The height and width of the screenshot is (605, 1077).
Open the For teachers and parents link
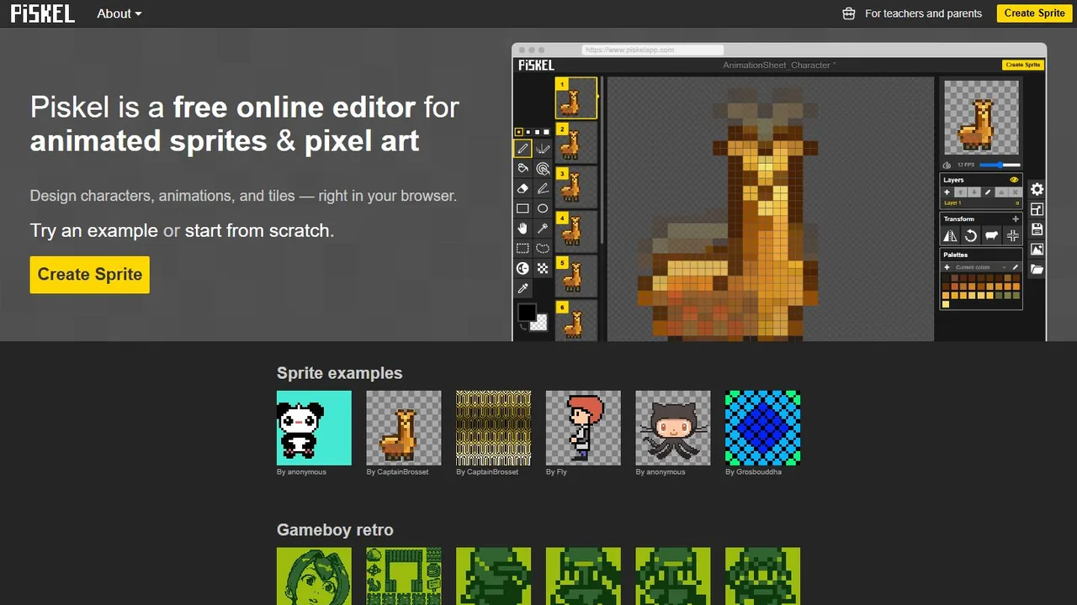(x=912, y=13)
